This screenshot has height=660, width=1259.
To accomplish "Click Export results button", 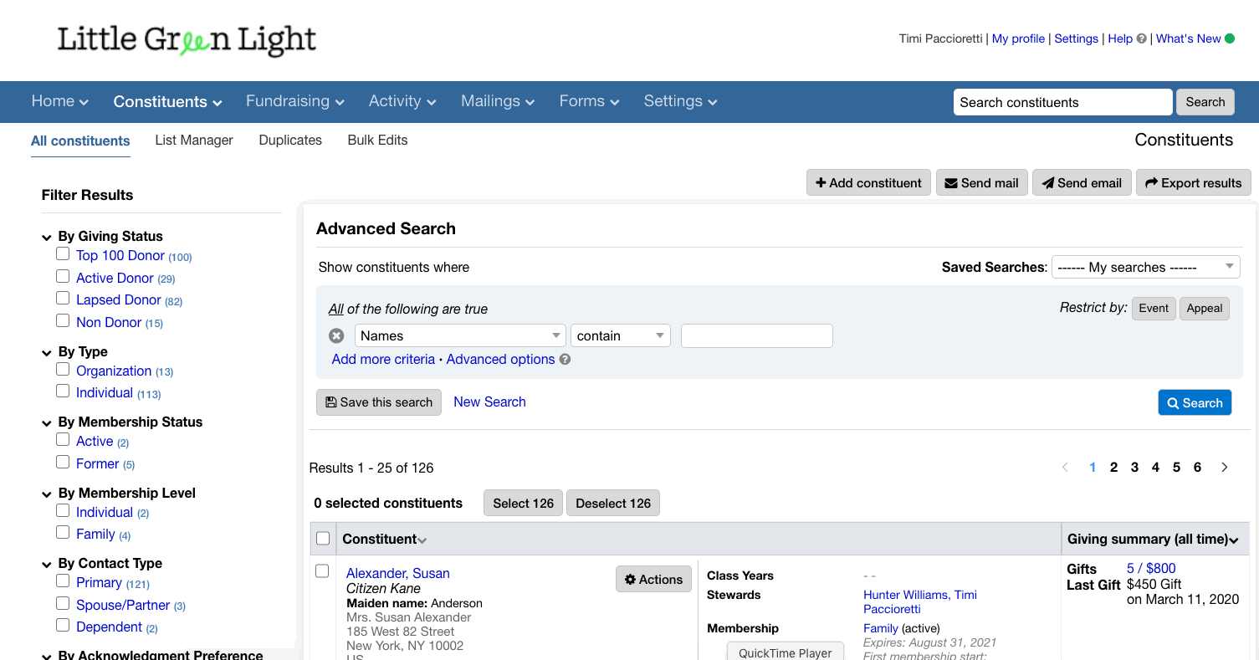I will pyautogui.click(x=1193, y=182).
